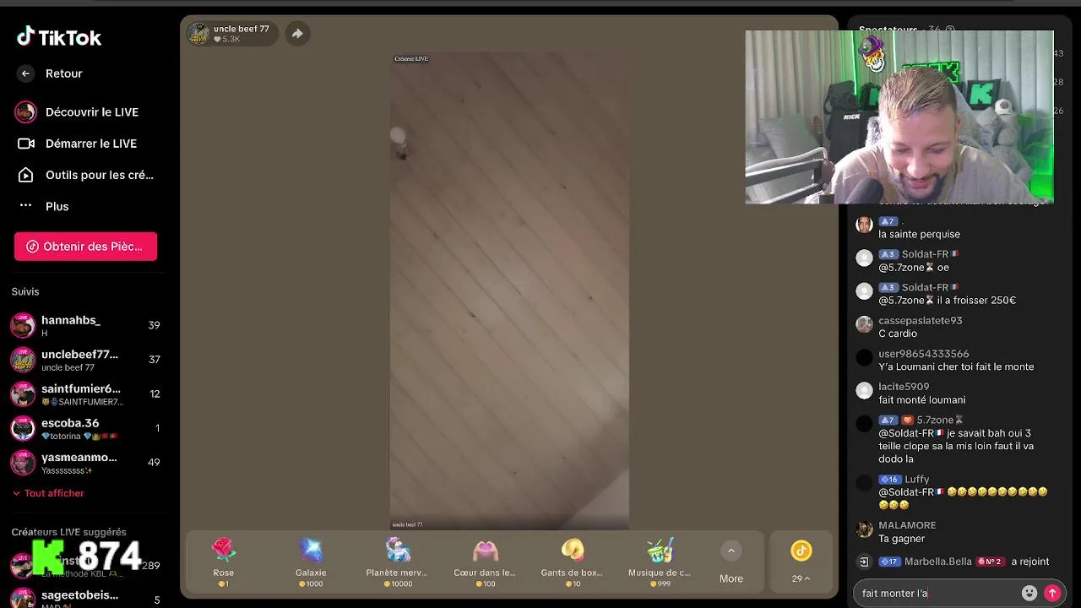Click MALAMORE username in chat

[x=907, y=525]
